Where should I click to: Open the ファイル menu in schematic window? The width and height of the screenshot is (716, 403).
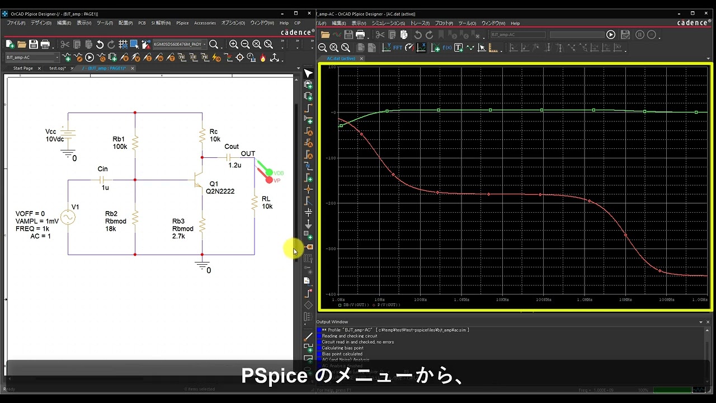[x=16, y=23]
